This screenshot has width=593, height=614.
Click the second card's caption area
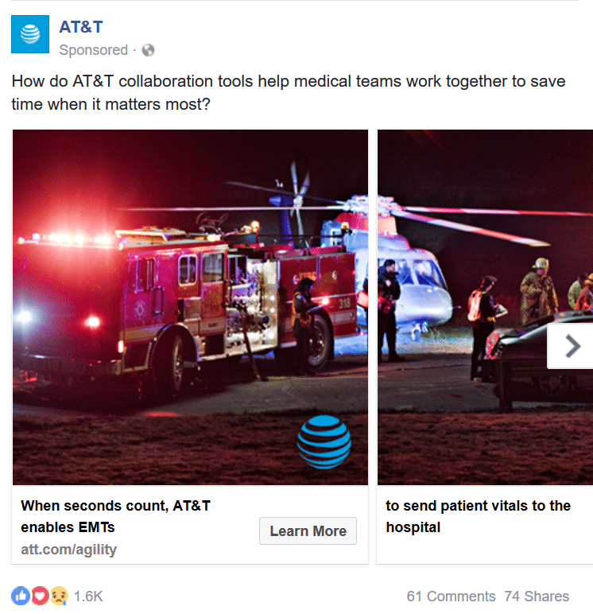tap(485, 525)
